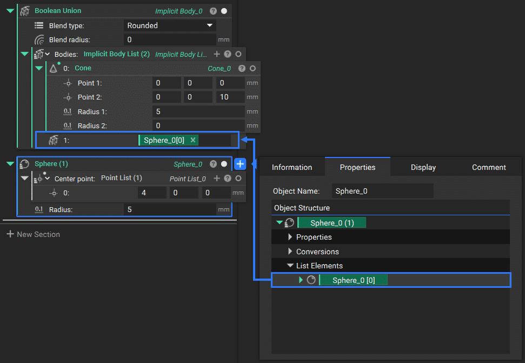Expand the Conversions section in Object Structure
Viewport: 525px width, 363px height.
pyautogui.click(x=290, y=252)
